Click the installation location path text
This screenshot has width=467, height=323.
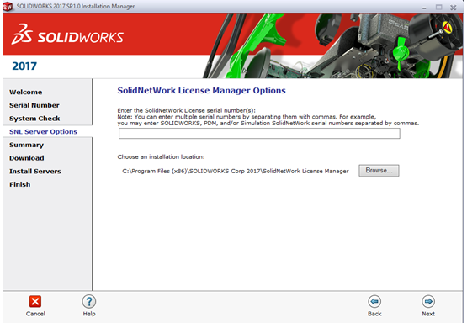236,172
